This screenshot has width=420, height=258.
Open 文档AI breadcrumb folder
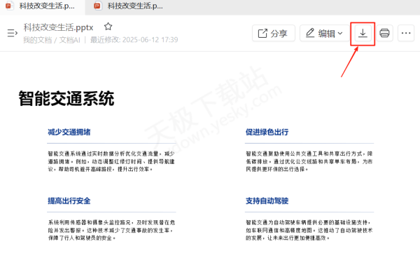(69, 40)
